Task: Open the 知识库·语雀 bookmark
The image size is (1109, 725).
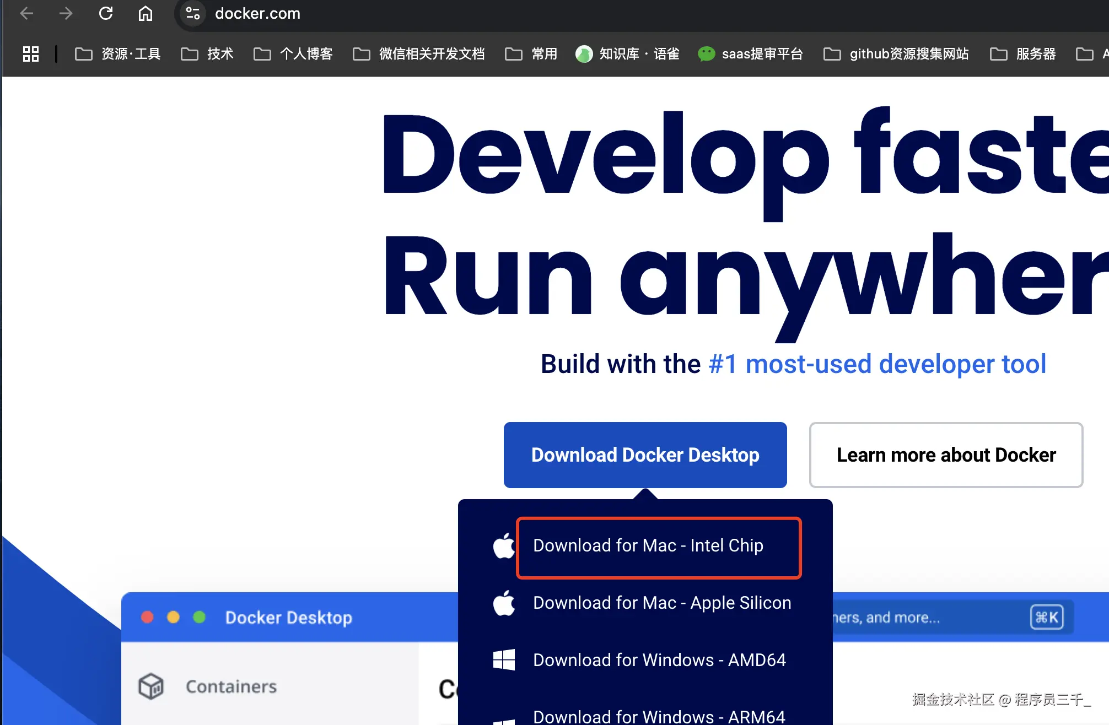Action: tap(628, 53)
